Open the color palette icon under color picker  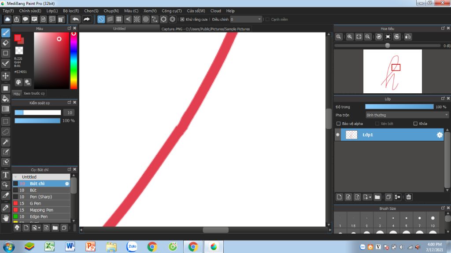pos(18,82)
